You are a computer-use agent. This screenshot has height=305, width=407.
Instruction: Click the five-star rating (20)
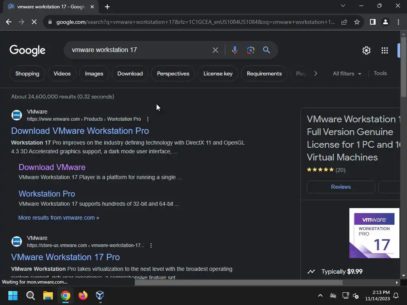326,170
